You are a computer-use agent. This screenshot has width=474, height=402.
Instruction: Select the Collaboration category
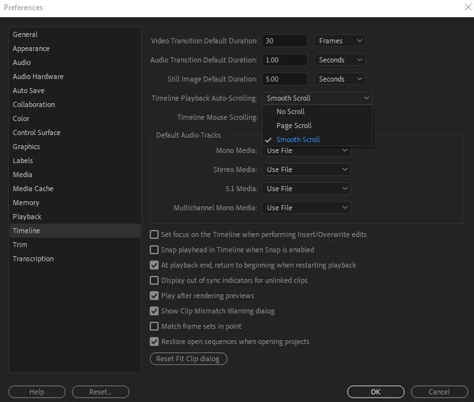point(75,104)
